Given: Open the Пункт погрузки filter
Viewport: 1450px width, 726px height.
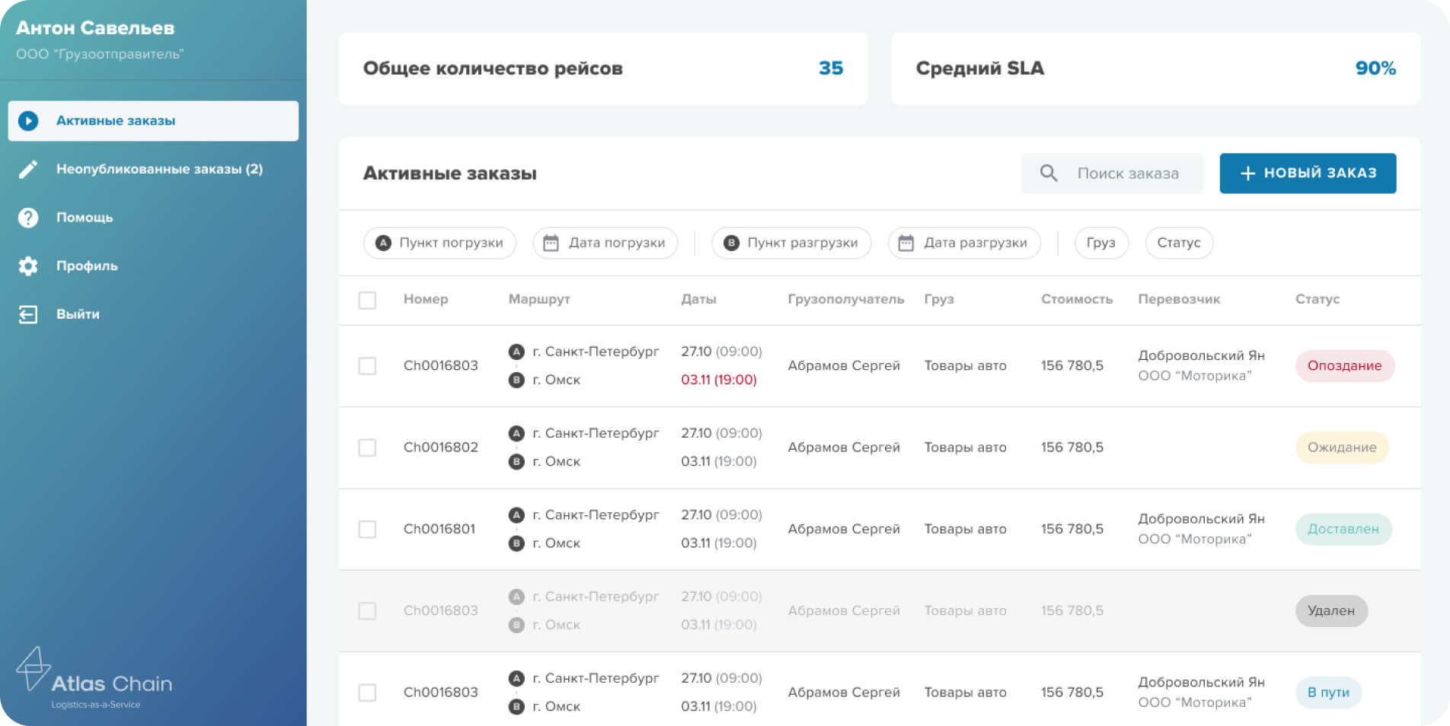Looking at the screenshot, I should click(x=439, y=243).
